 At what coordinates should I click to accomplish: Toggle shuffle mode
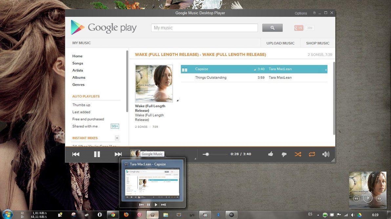(298, 154)
